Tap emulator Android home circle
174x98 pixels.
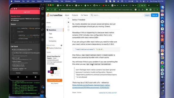point(27,77)
